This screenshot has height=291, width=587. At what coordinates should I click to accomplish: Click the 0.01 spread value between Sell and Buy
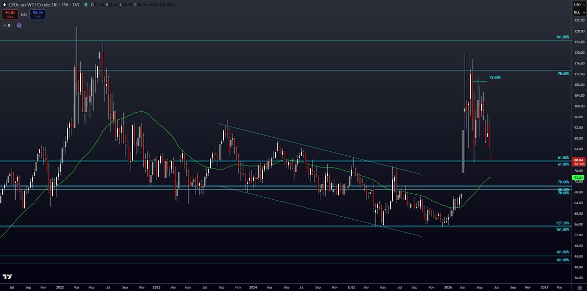[24, 15]
